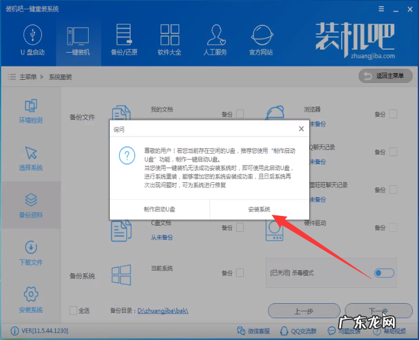Click the 浏览器 browser icon

pyautogui.click(x=275, y=113)
